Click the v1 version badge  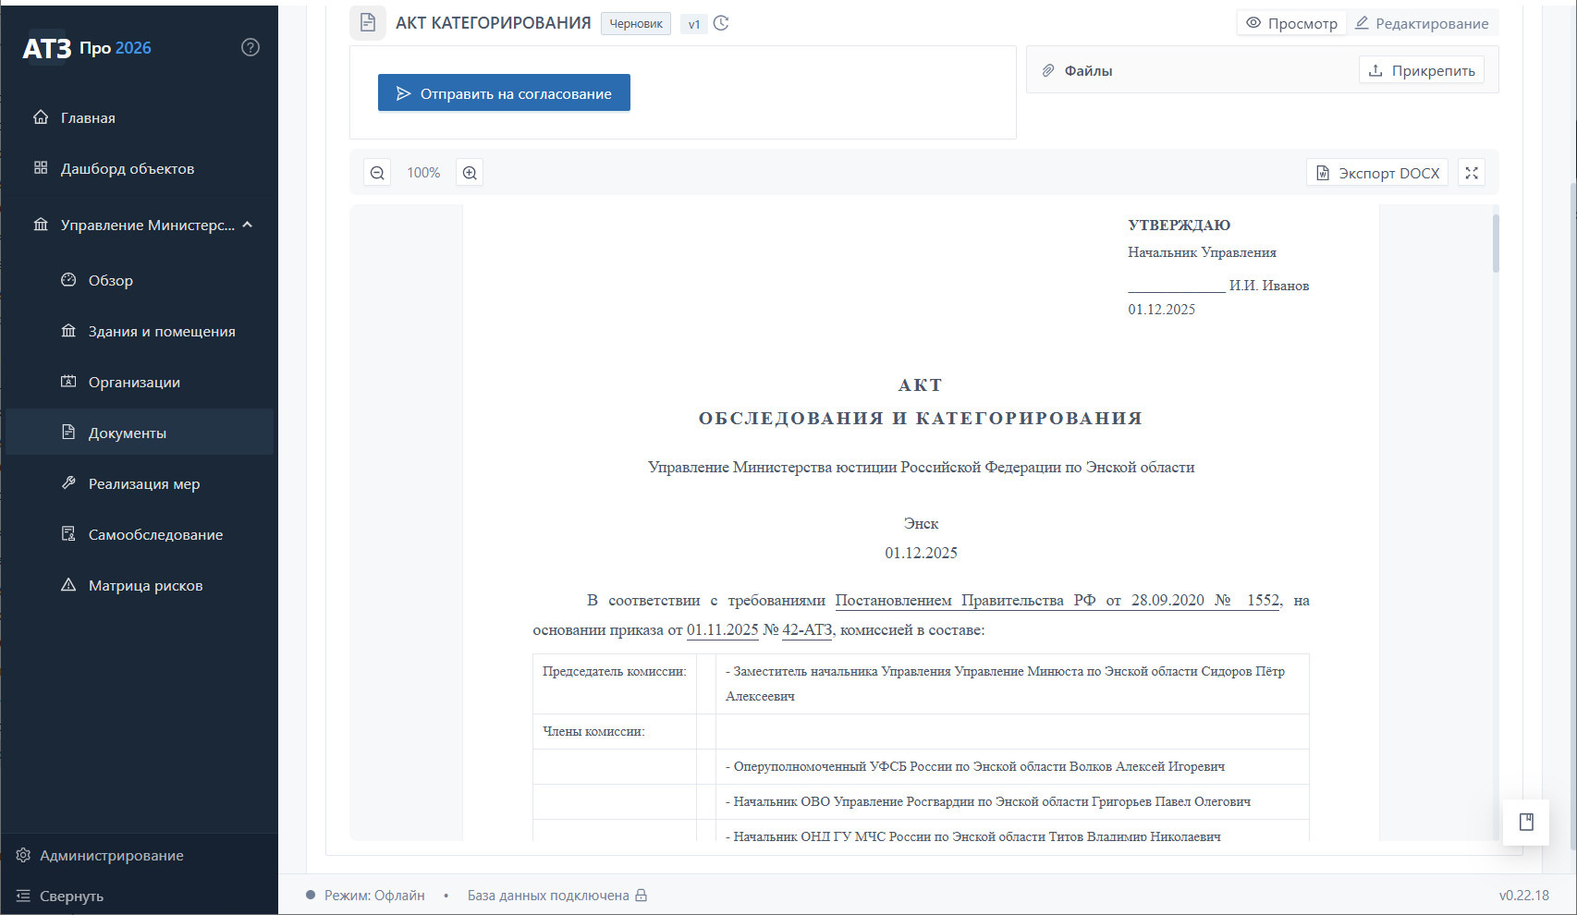coord(694,24)
